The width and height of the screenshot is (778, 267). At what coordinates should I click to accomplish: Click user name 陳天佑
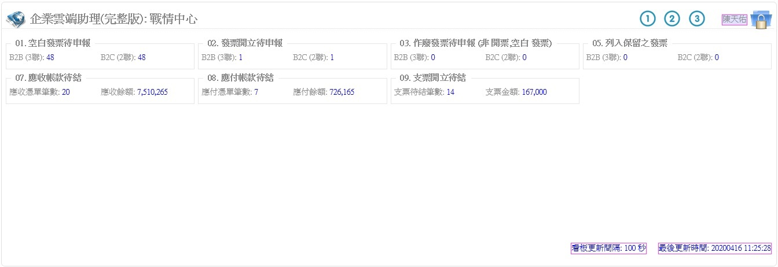click(735, 19)
